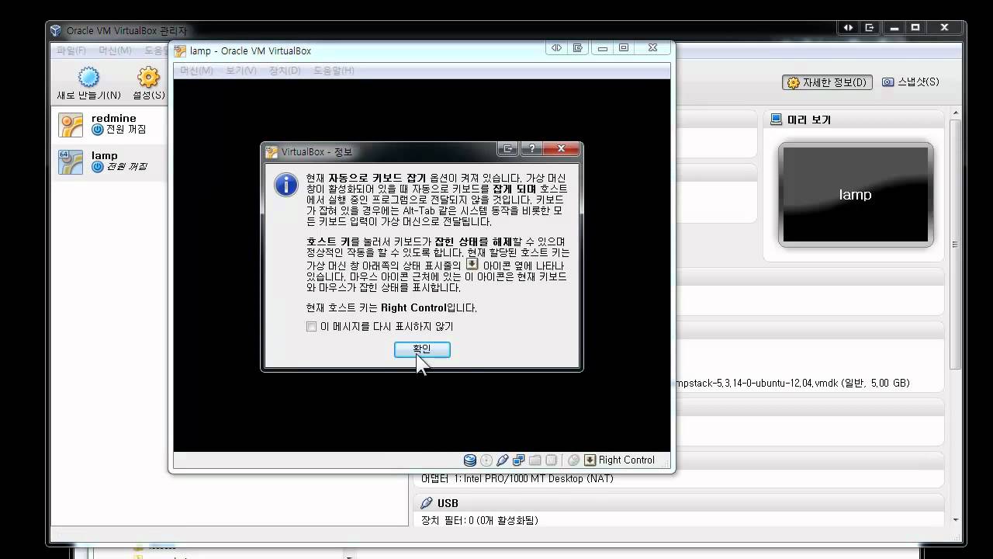
Task: Click the shared folders icon in VM status bar
Action: 535,460
